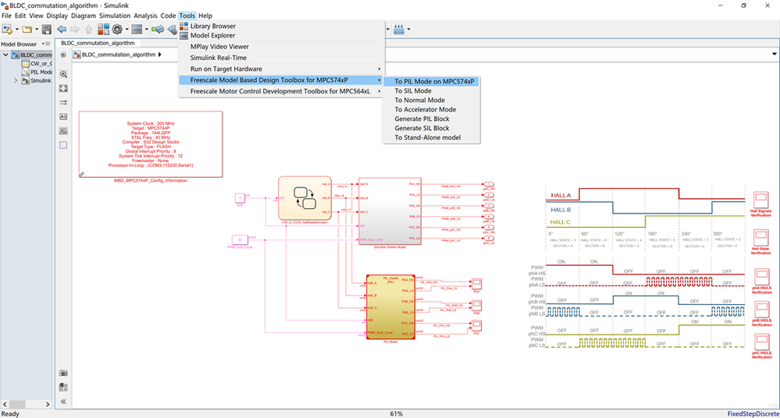Open the New Model dropdown arrow
This screenshot has width=780, height=418.
(x=16, y=30)
